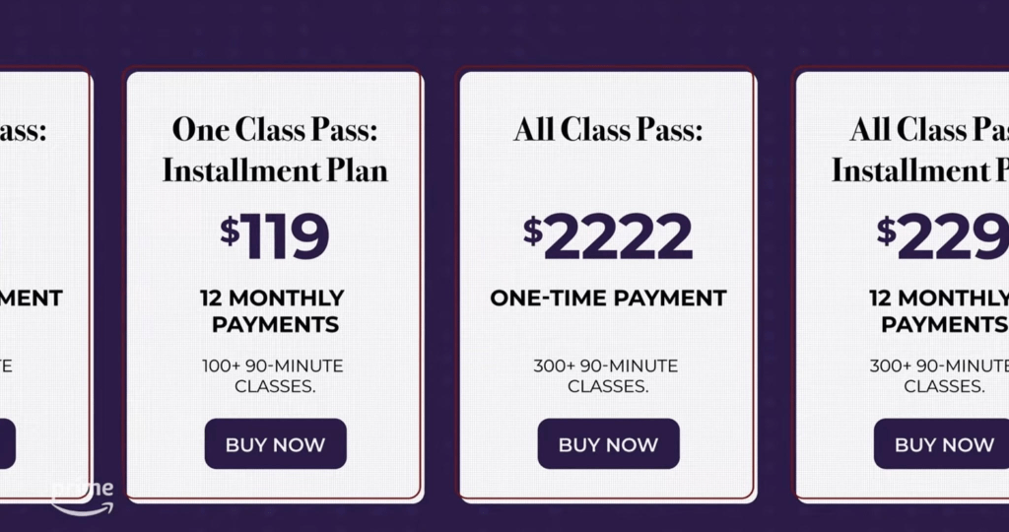Click the cut-off payment label on the left-edge card
Image resolution: width=1009 pixels, height=532 pixels.
[30, 298]
